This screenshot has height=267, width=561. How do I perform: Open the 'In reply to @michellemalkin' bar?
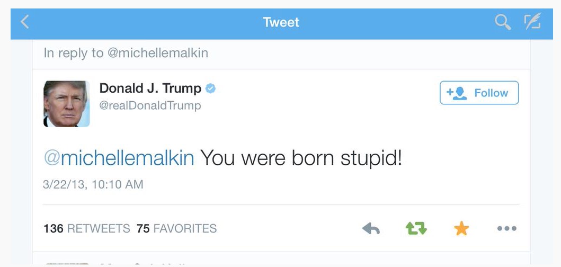pos(126,53)
